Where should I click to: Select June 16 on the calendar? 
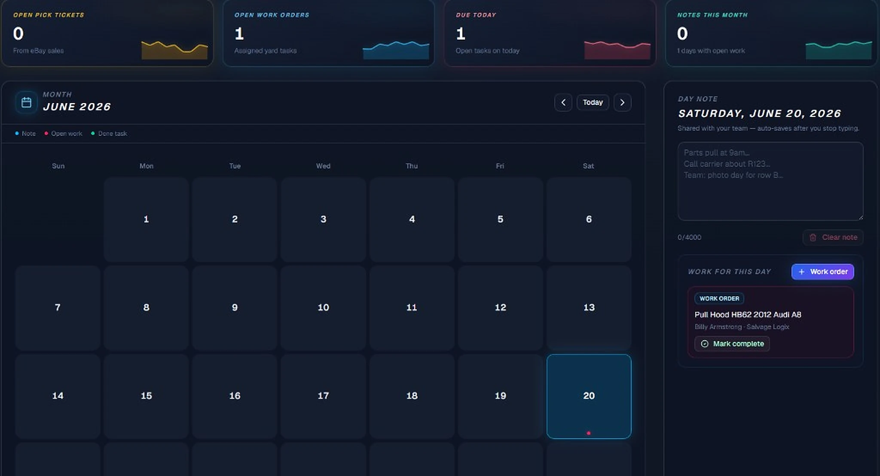(235, 396)
